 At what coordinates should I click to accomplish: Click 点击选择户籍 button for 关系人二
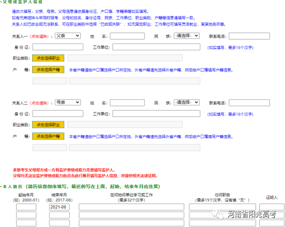[48, 136]
